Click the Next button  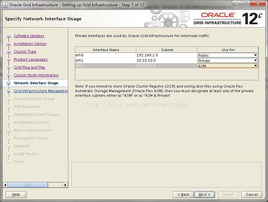click(x=205, y=194)
